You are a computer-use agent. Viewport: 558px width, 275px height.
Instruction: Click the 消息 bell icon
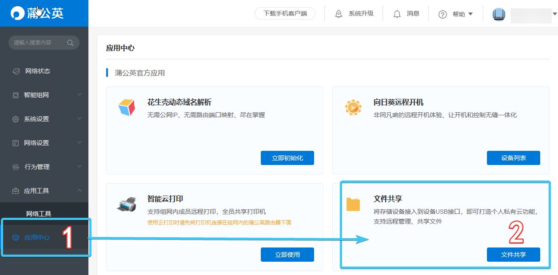pos(397,14)
